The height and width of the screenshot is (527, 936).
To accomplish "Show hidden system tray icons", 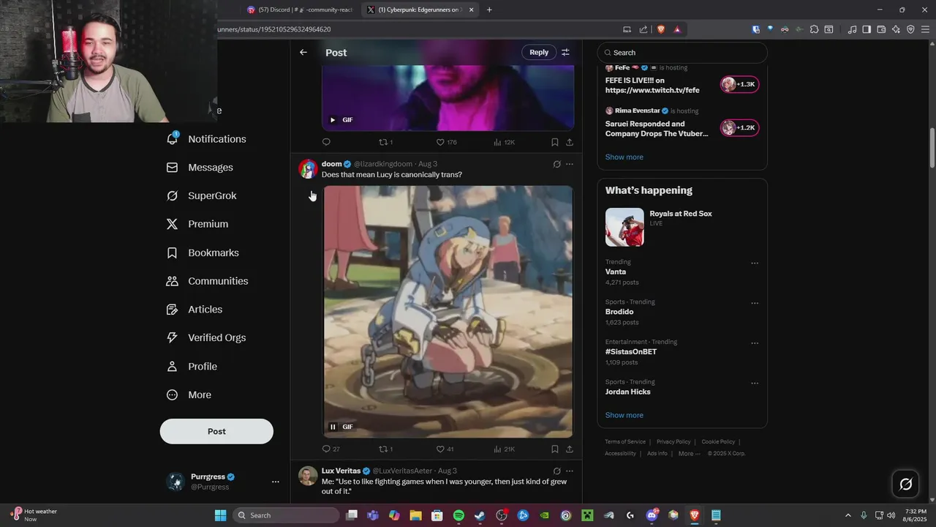I will click(848, 515).
